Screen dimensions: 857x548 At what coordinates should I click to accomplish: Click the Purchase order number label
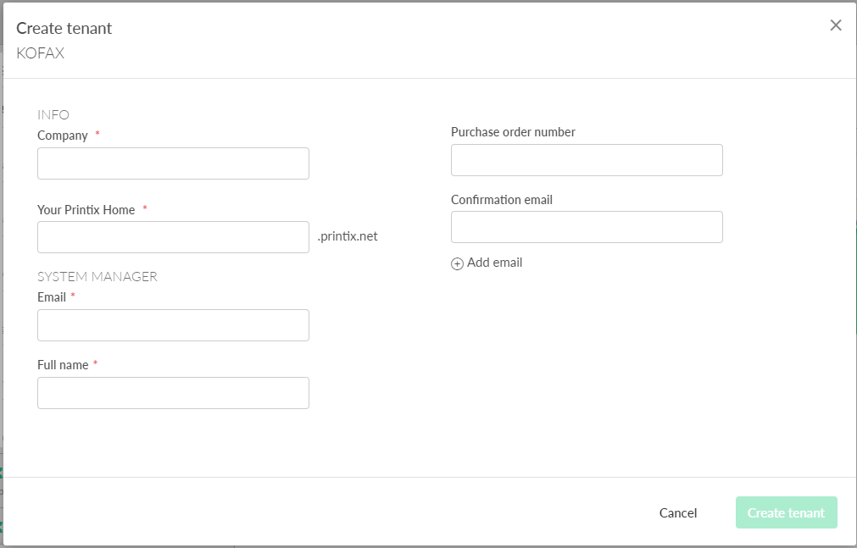(x=513, y=132)
